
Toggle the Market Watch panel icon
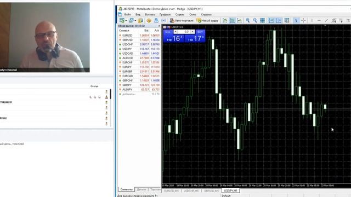[x=140, y=21]
